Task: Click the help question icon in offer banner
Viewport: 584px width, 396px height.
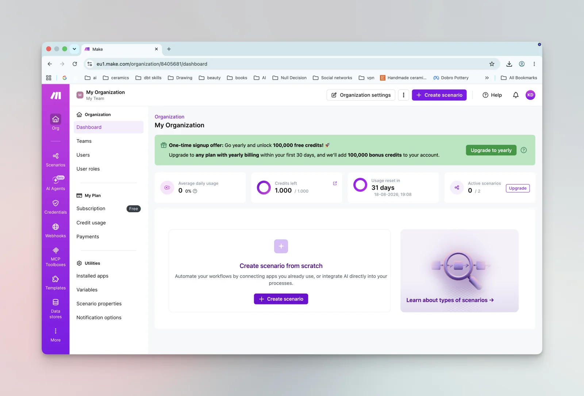Action: [524, 150]
